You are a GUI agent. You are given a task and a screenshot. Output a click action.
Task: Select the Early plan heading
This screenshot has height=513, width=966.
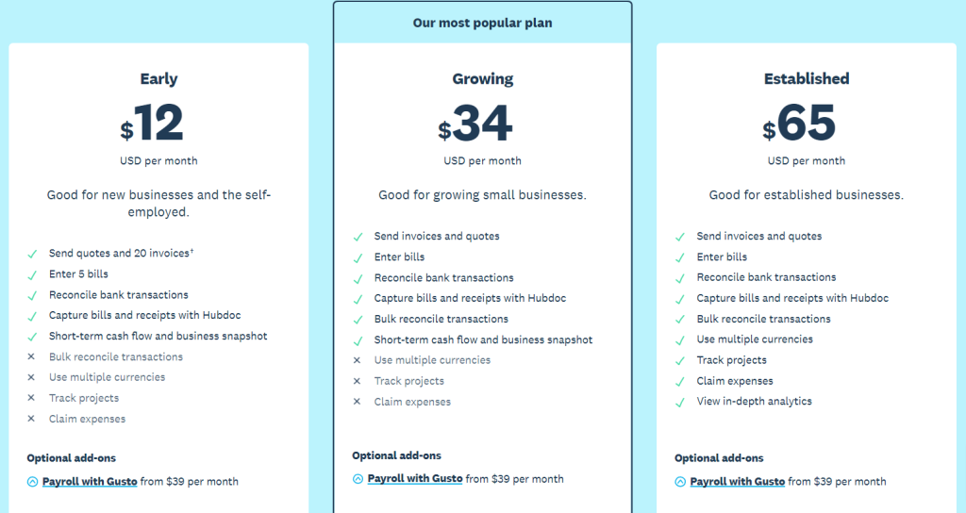click(x=158, y=79)
